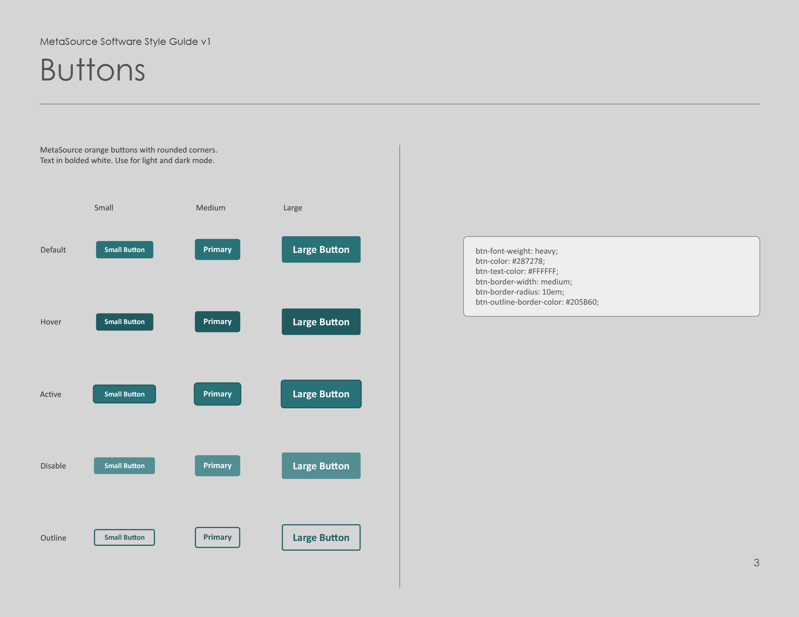Select the Active Primary button
Viewport: 799px width, 617px height.
(217, 393)
